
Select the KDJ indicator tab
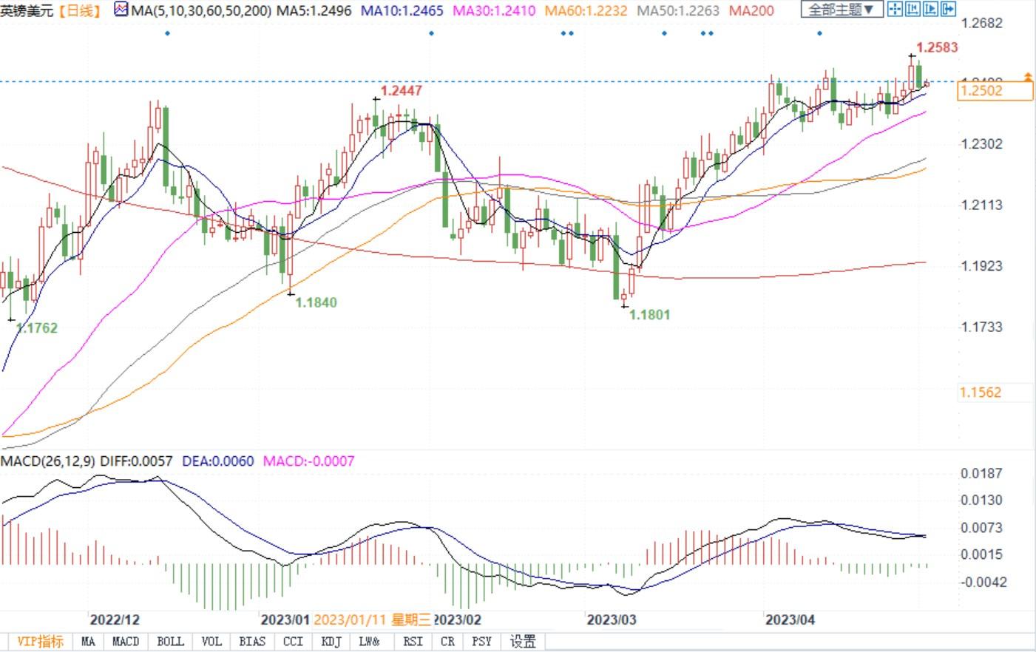click(x=331, y=642)
